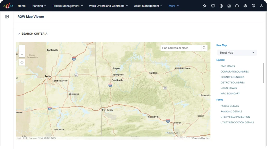Go to the Home menu item

tap(22, 6)
